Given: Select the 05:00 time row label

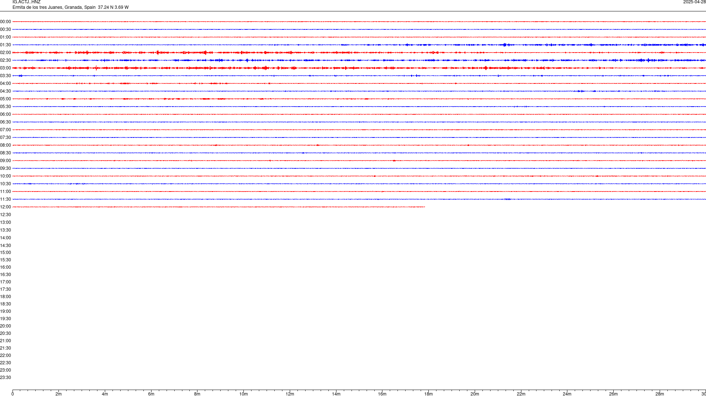Looking at the screenshot, I should coord(6,99).
